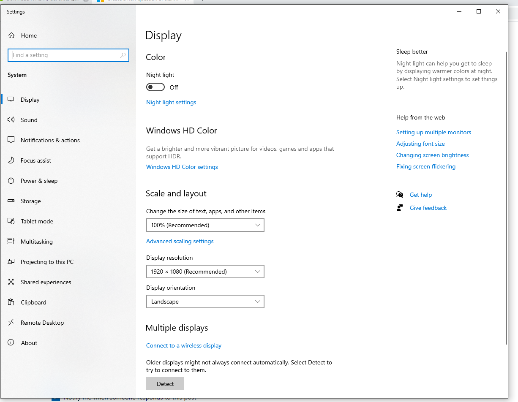Click the Give feedback person icon

[400, 208]
